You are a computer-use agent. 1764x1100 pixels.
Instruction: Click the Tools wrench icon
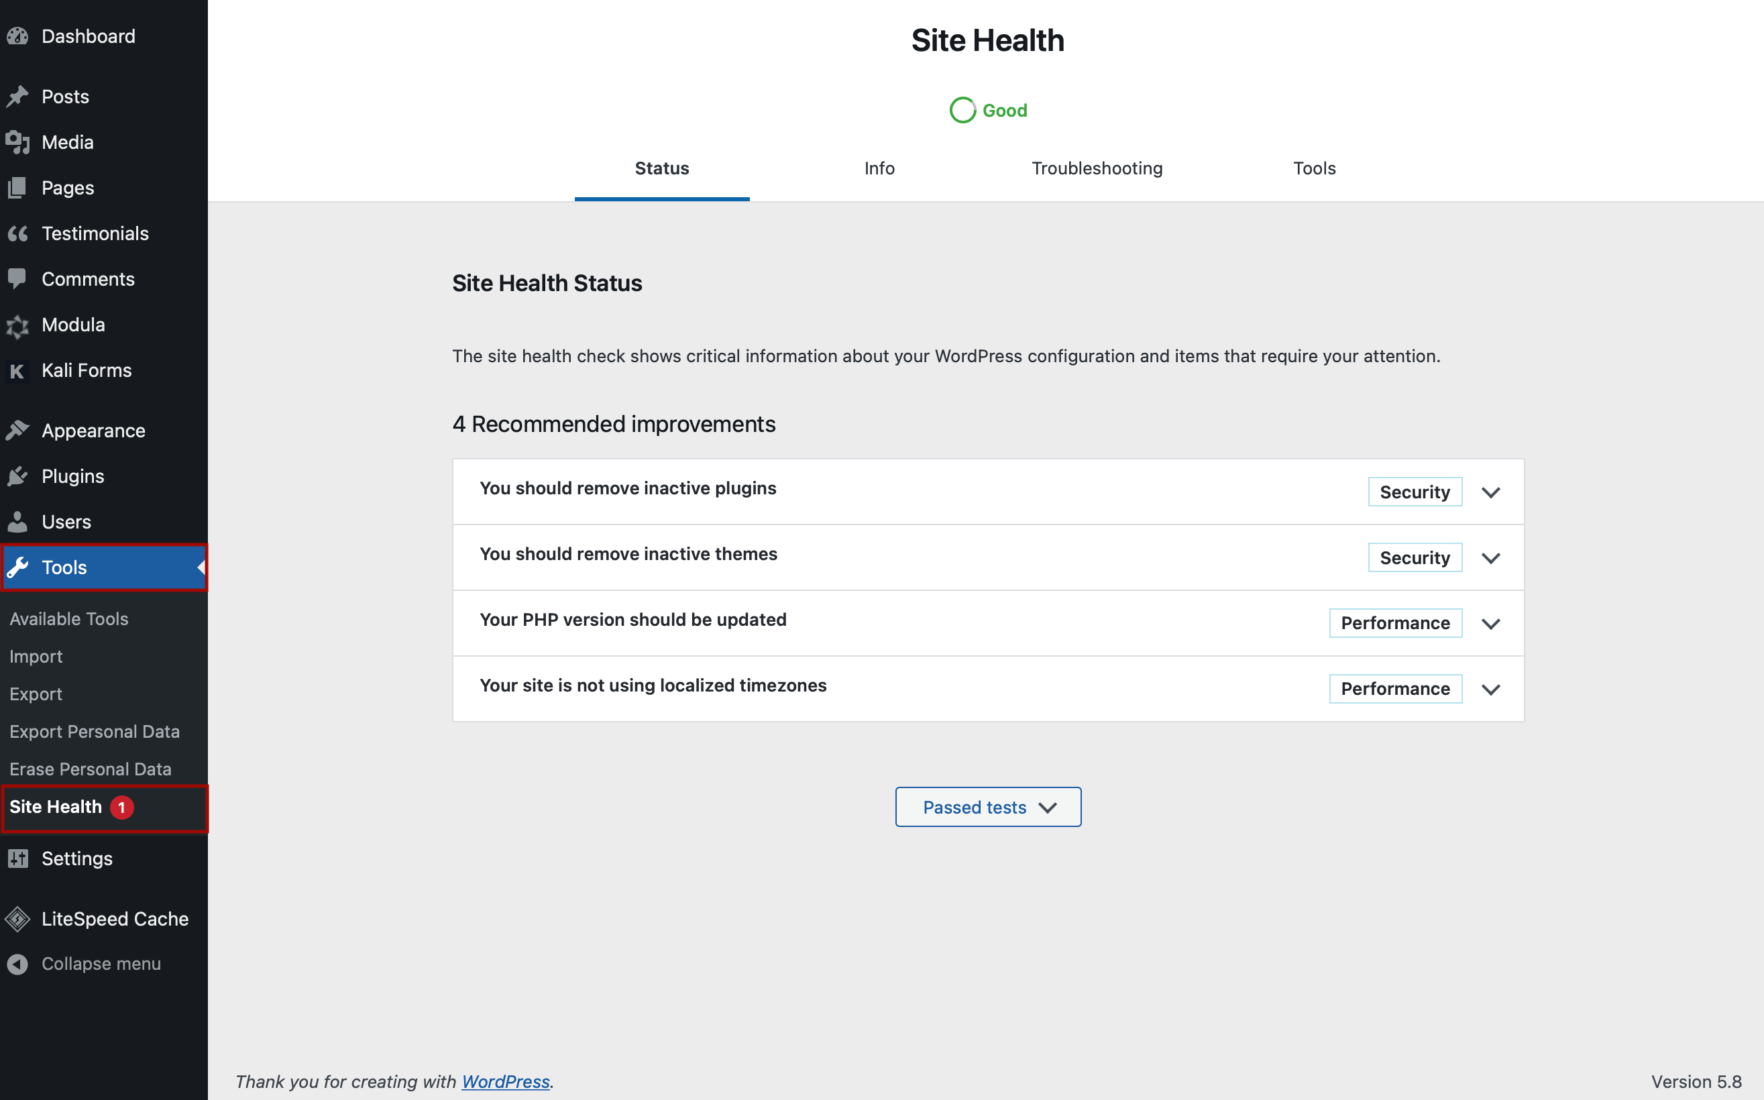coord(17,567)
